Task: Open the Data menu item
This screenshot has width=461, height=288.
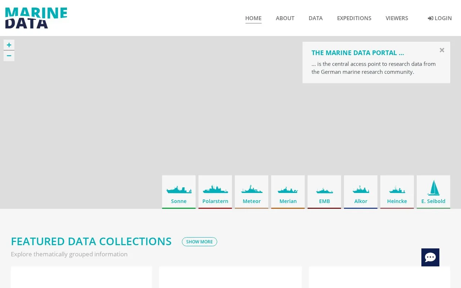Action: 315,18
